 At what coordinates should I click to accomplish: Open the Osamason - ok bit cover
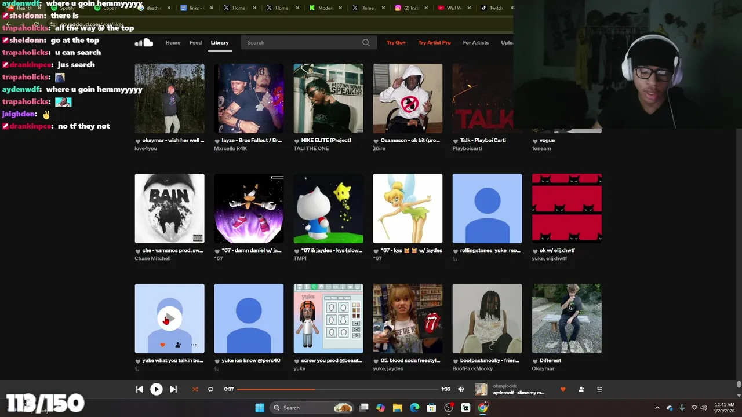coord(408,98)
